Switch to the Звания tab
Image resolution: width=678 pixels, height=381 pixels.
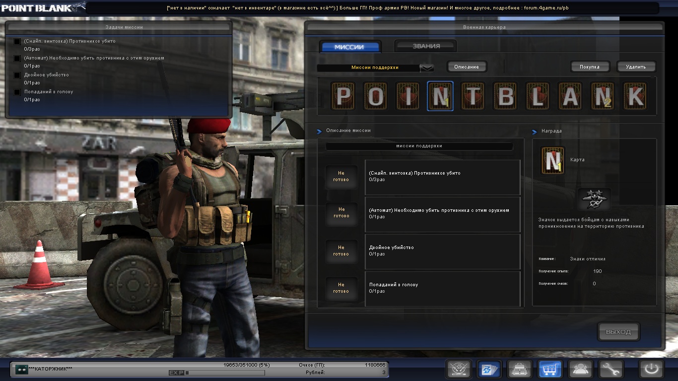[x=426, y=46]
